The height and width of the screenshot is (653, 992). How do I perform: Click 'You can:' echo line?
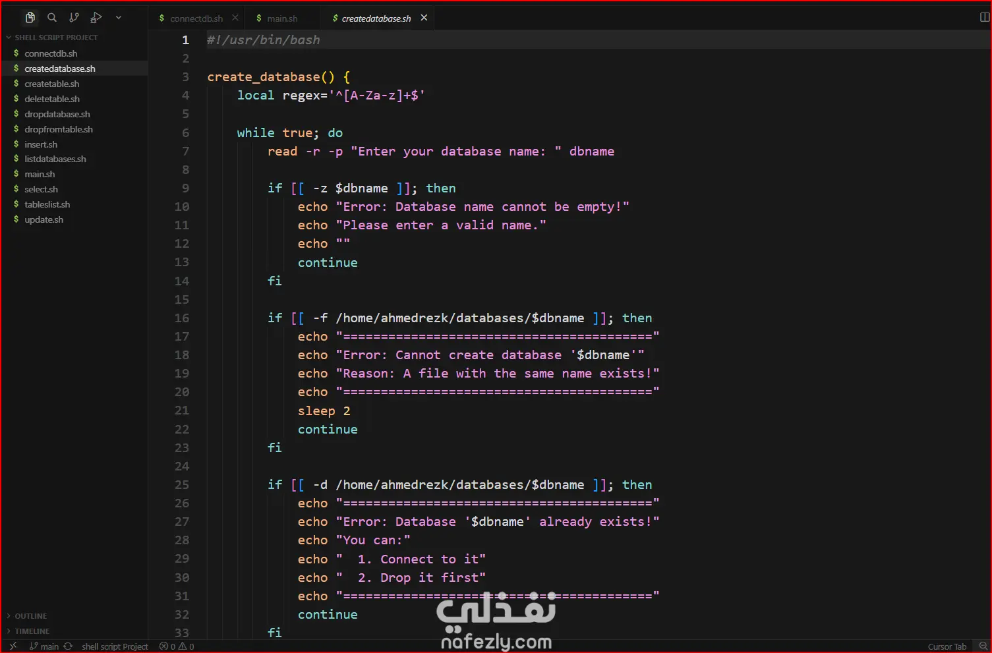[x=354, y=540]
